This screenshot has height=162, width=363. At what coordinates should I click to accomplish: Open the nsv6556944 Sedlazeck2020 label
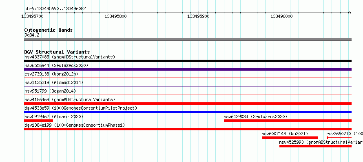coord(56,65)
